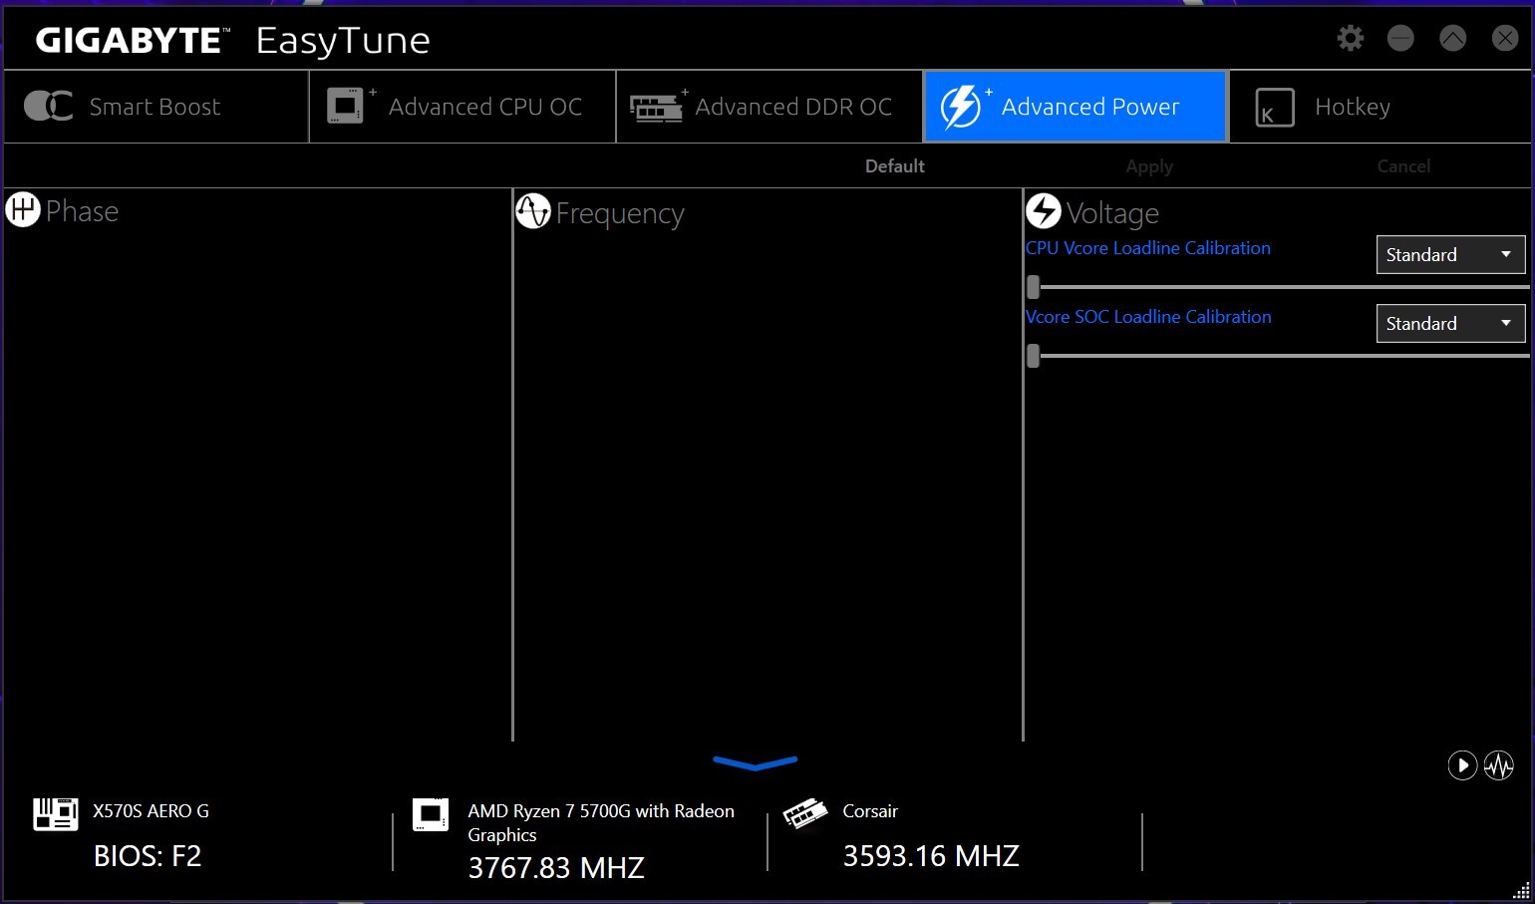
Task: Collapse the info panel with blue chevron
Action: pos(755,763)
